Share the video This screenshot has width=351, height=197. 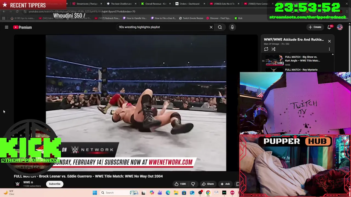tap(208, 184)
